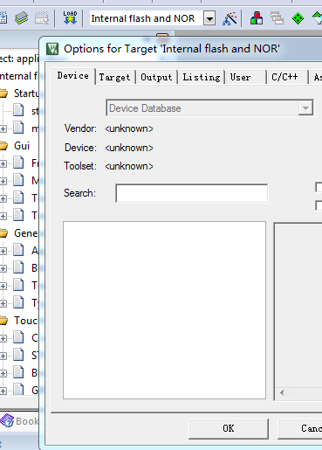Click the grey Manage Multi-Project Workspace icon

point(277,18)
